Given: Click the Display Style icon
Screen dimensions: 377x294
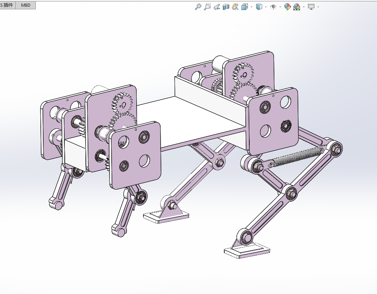Looking at the screenshot, I should [259, 7].
